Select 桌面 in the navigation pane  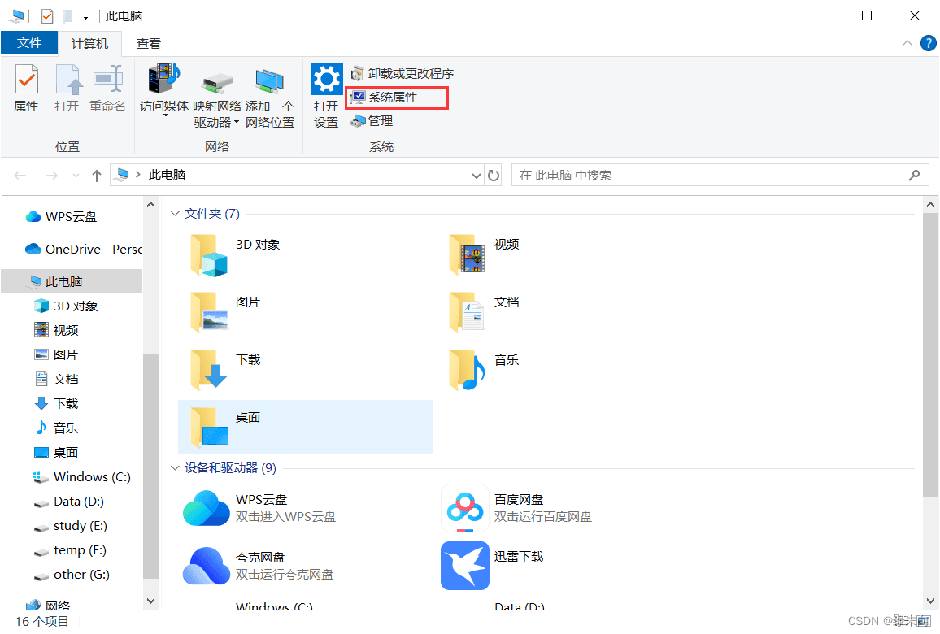click(56, 453)
